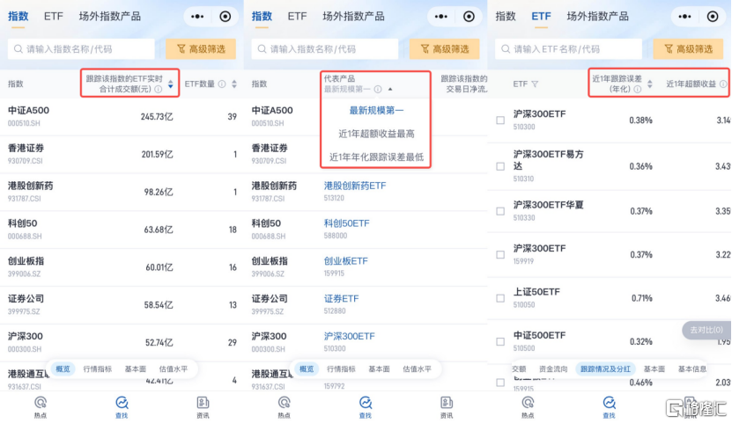Open 高级筛选 in right ETF screen

tap(688, 49)
